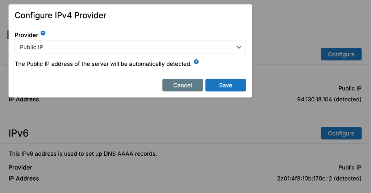Click the Provider field label in dialog

(26, 35)
